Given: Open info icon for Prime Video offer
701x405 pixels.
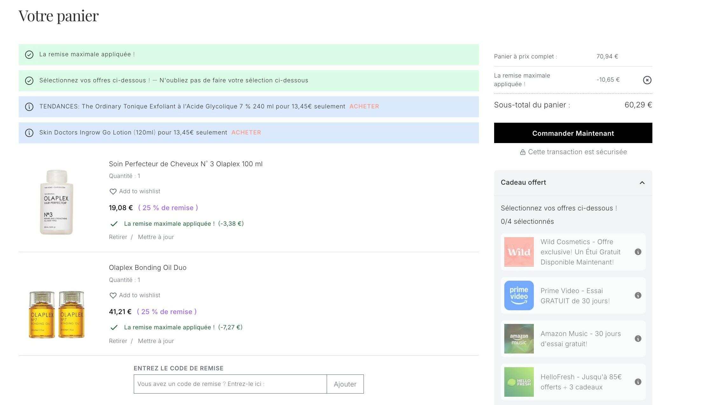Looking at the screenshot, I should pyautogui.click(x=638, y=295).
